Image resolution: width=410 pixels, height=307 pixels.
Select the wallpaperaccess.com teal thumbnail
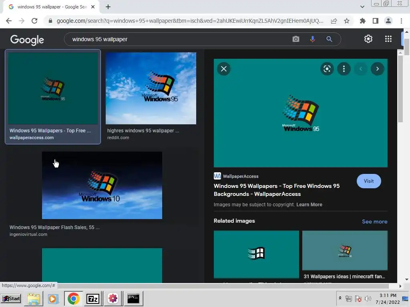click(x=53, y=88)
